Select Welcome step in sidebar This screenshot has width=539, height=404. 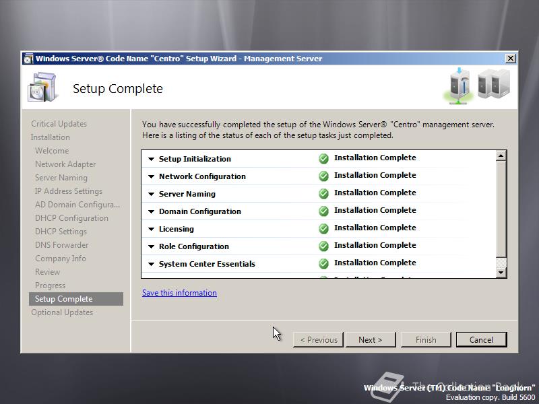tap(52, 150)
